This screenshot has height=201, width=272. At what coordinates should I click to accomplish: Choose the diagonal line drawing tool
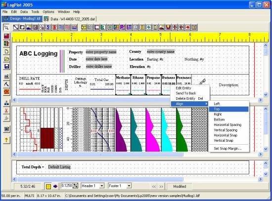[16, 27]
